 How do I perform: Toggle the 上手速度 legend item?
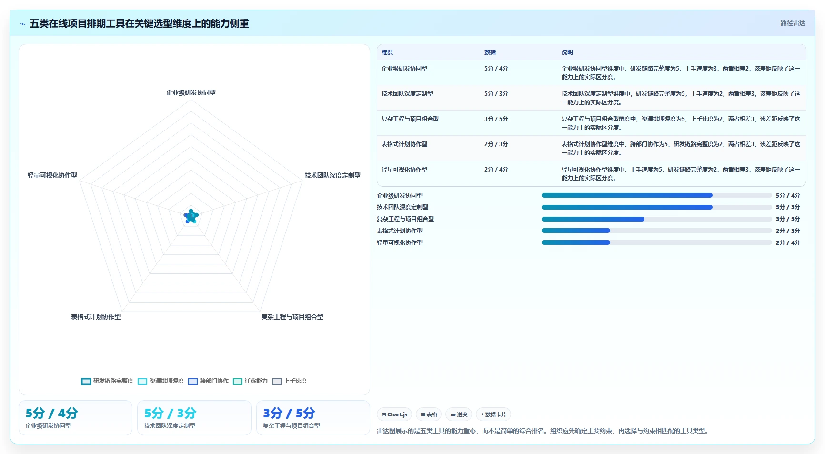pos(289,381)
